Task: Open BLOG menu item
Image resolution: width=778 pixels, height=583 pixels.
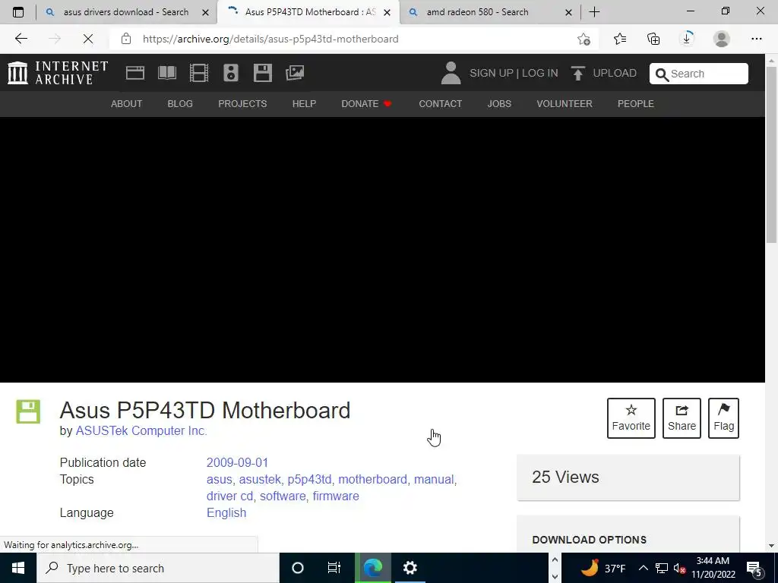Action: pyautogui.click(x=180, y=103)
